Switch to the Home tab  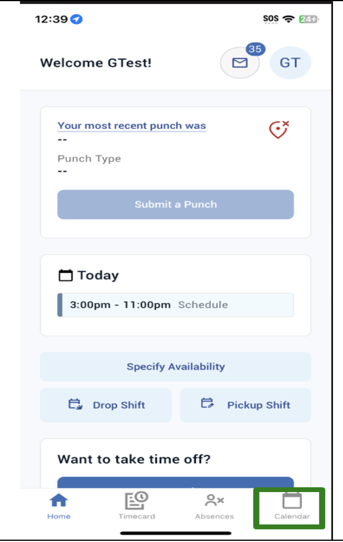59,506
